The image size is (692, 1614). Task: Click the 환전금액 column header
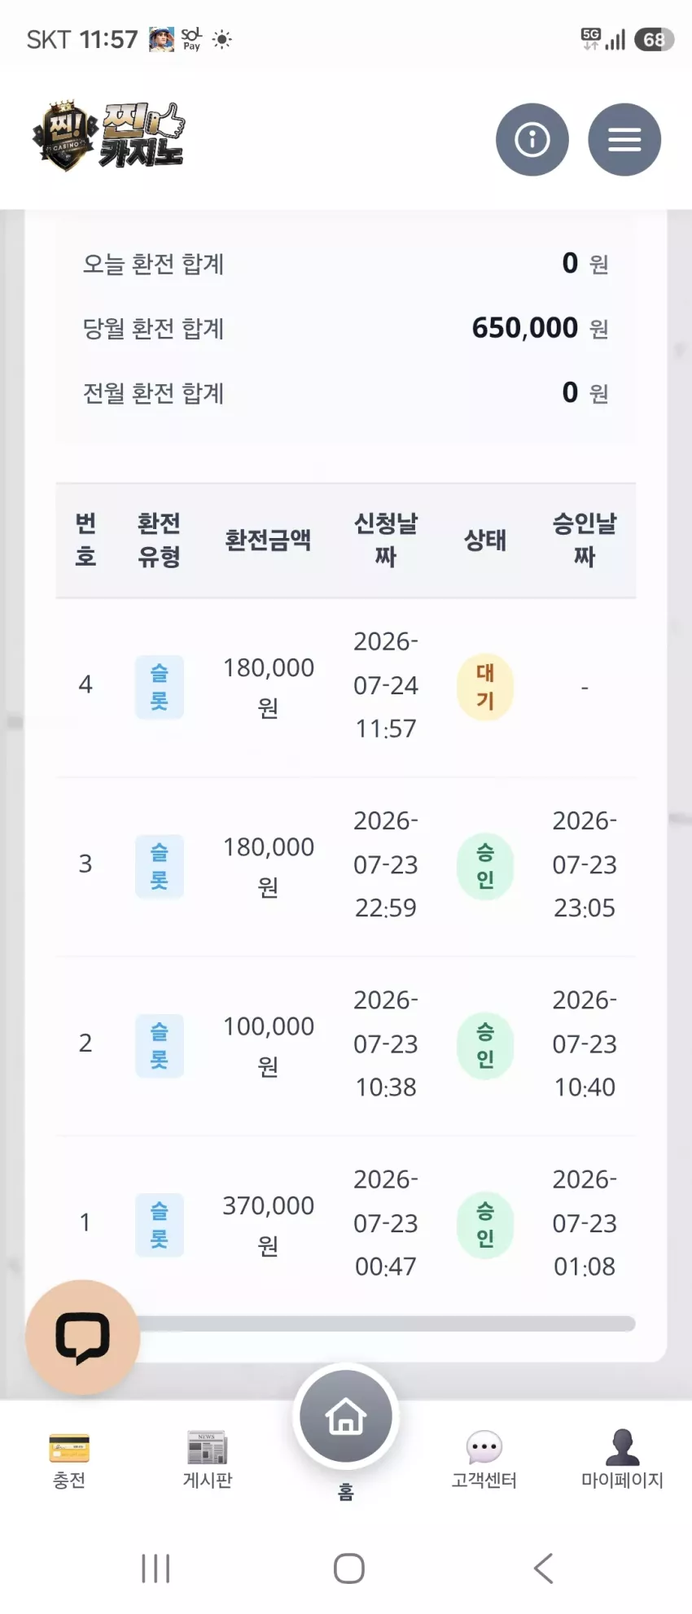click(x=268, y=540)
